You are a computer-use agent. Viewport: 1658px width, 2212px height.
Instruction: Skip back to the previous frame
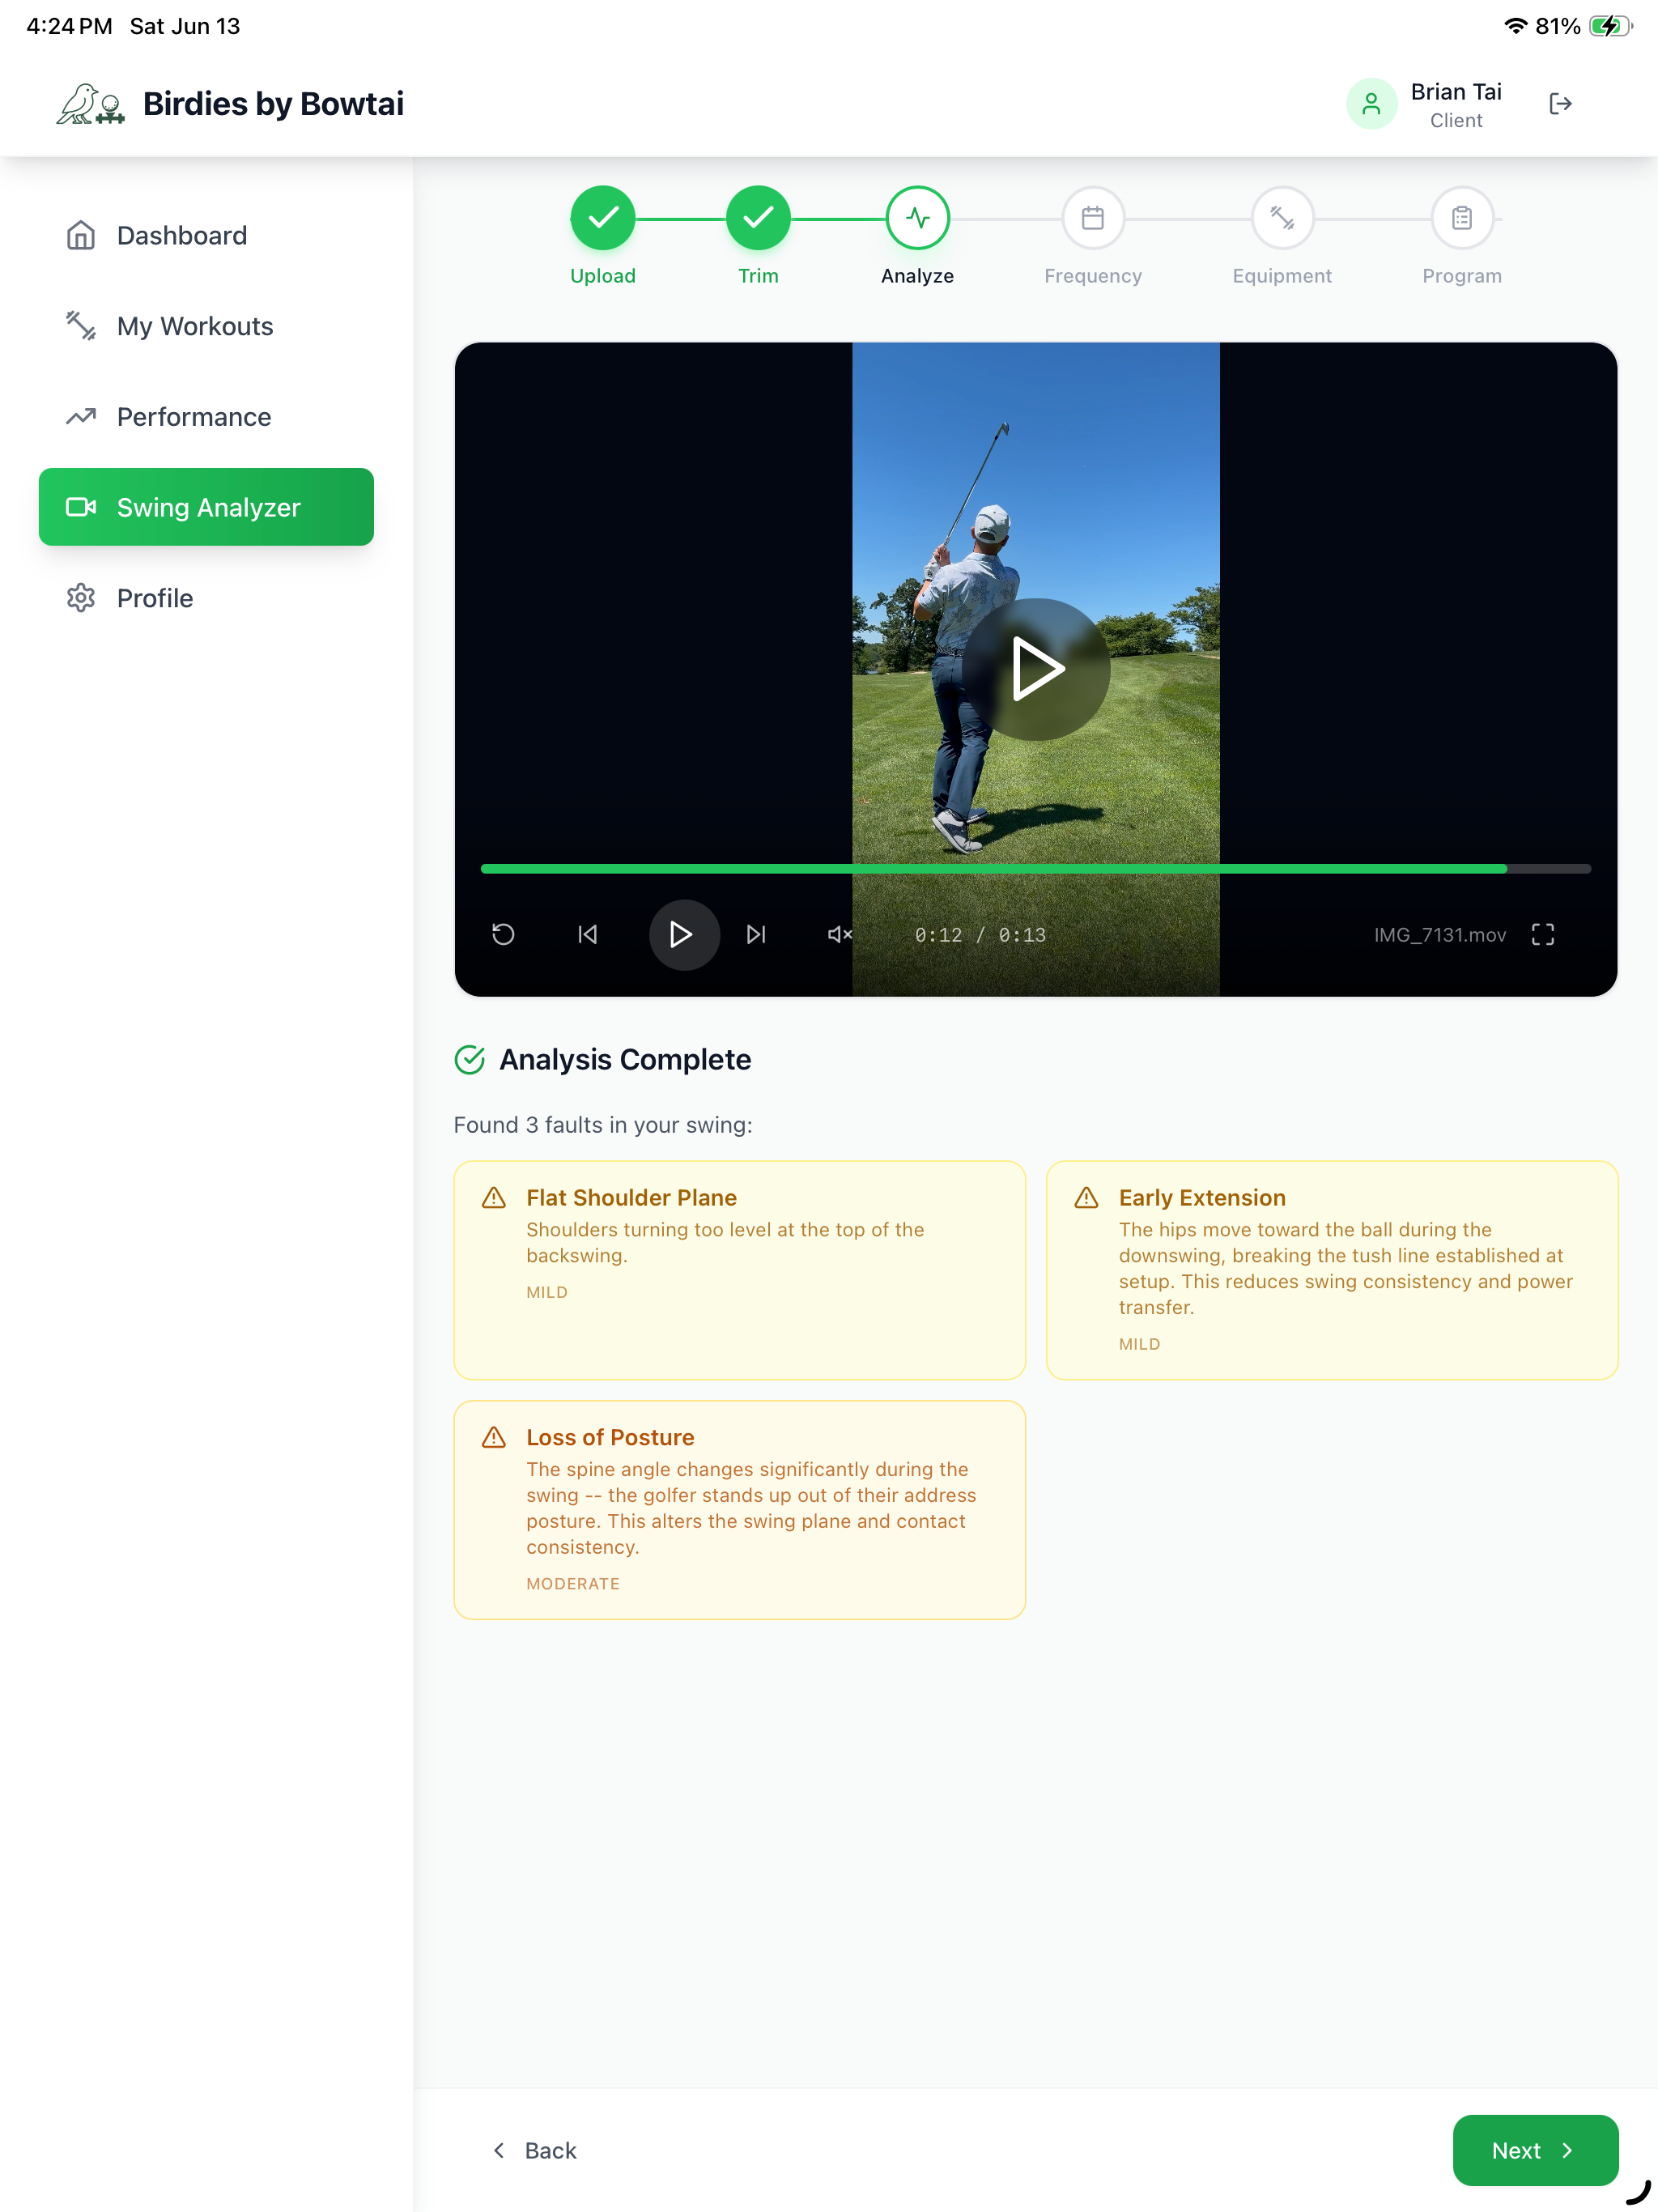pyautogui.click(x=588, y=935)
